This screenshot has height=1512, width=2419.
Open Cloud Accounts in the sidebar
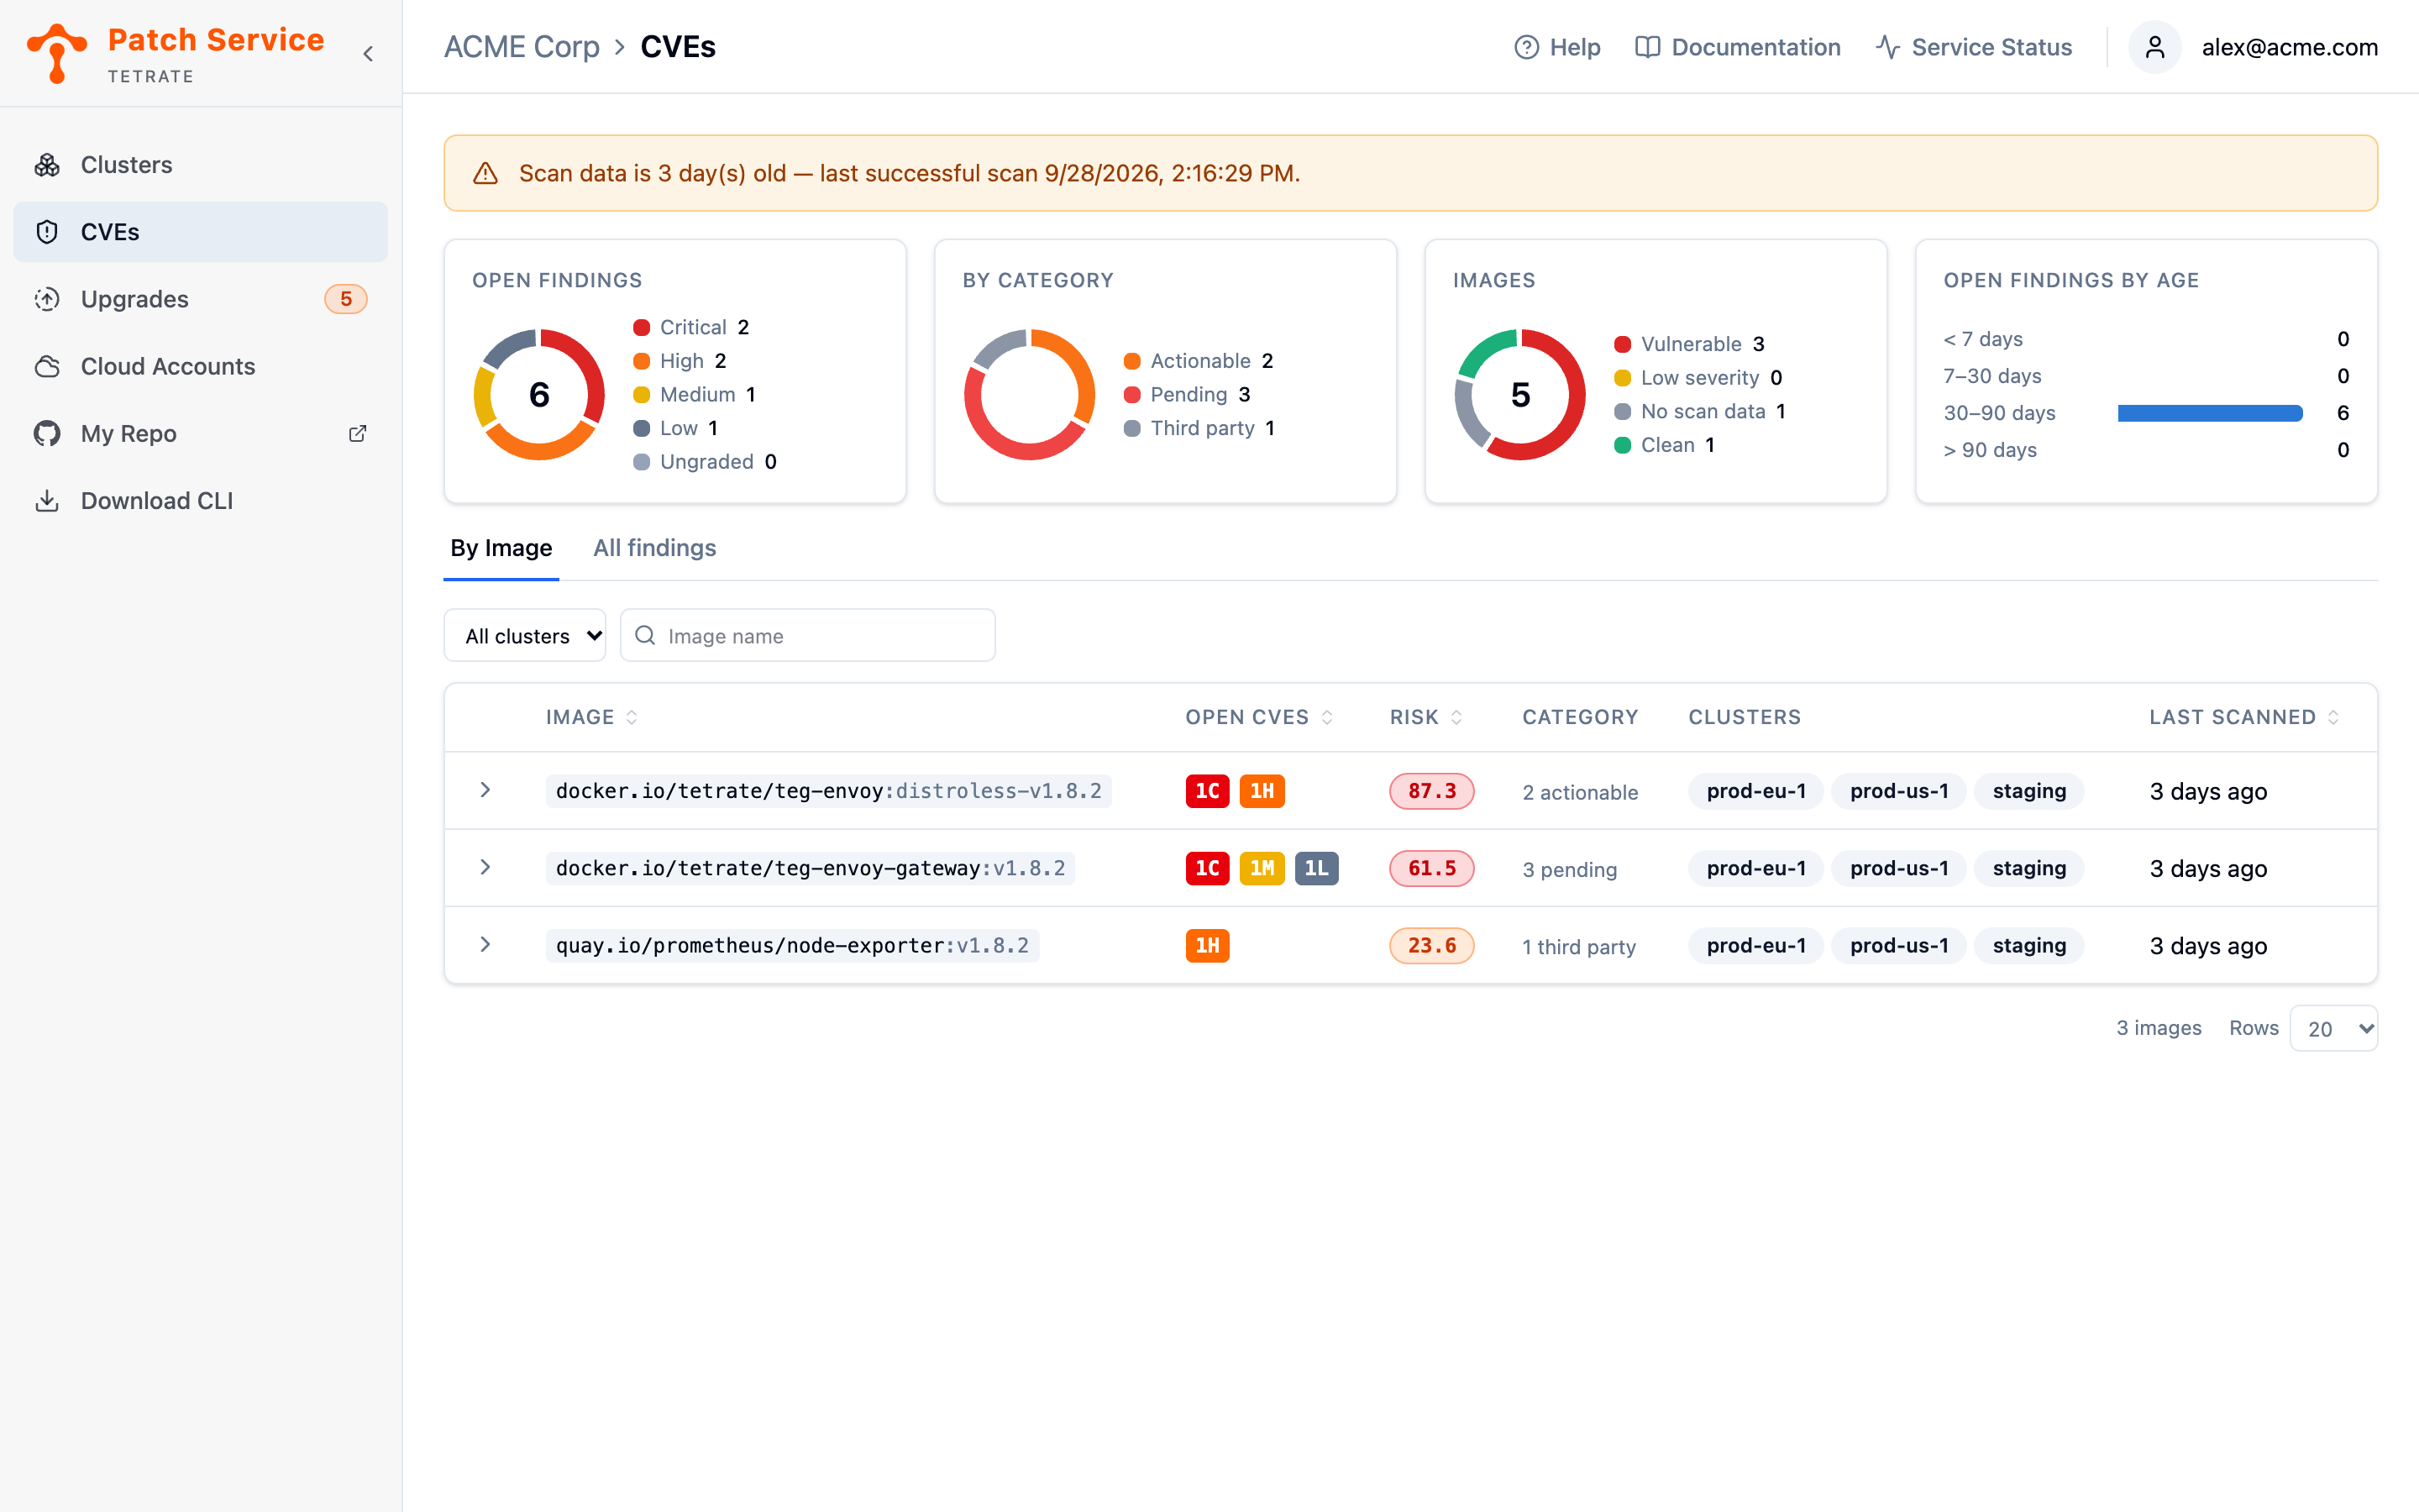coord(200,366)
